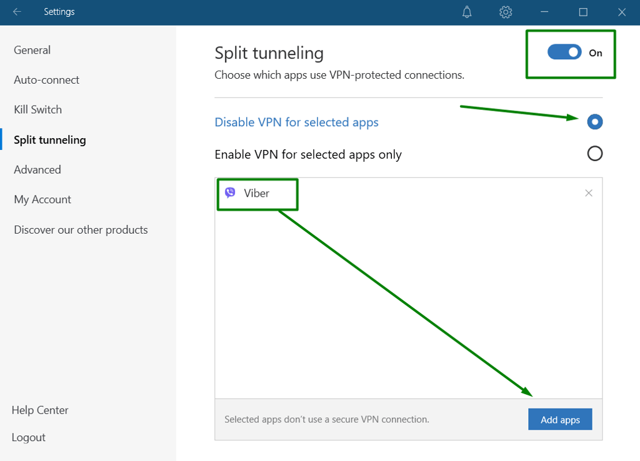This screenshot has height=461, width=640.
Task: Click the Add apps button
Action: pos(560,419)
